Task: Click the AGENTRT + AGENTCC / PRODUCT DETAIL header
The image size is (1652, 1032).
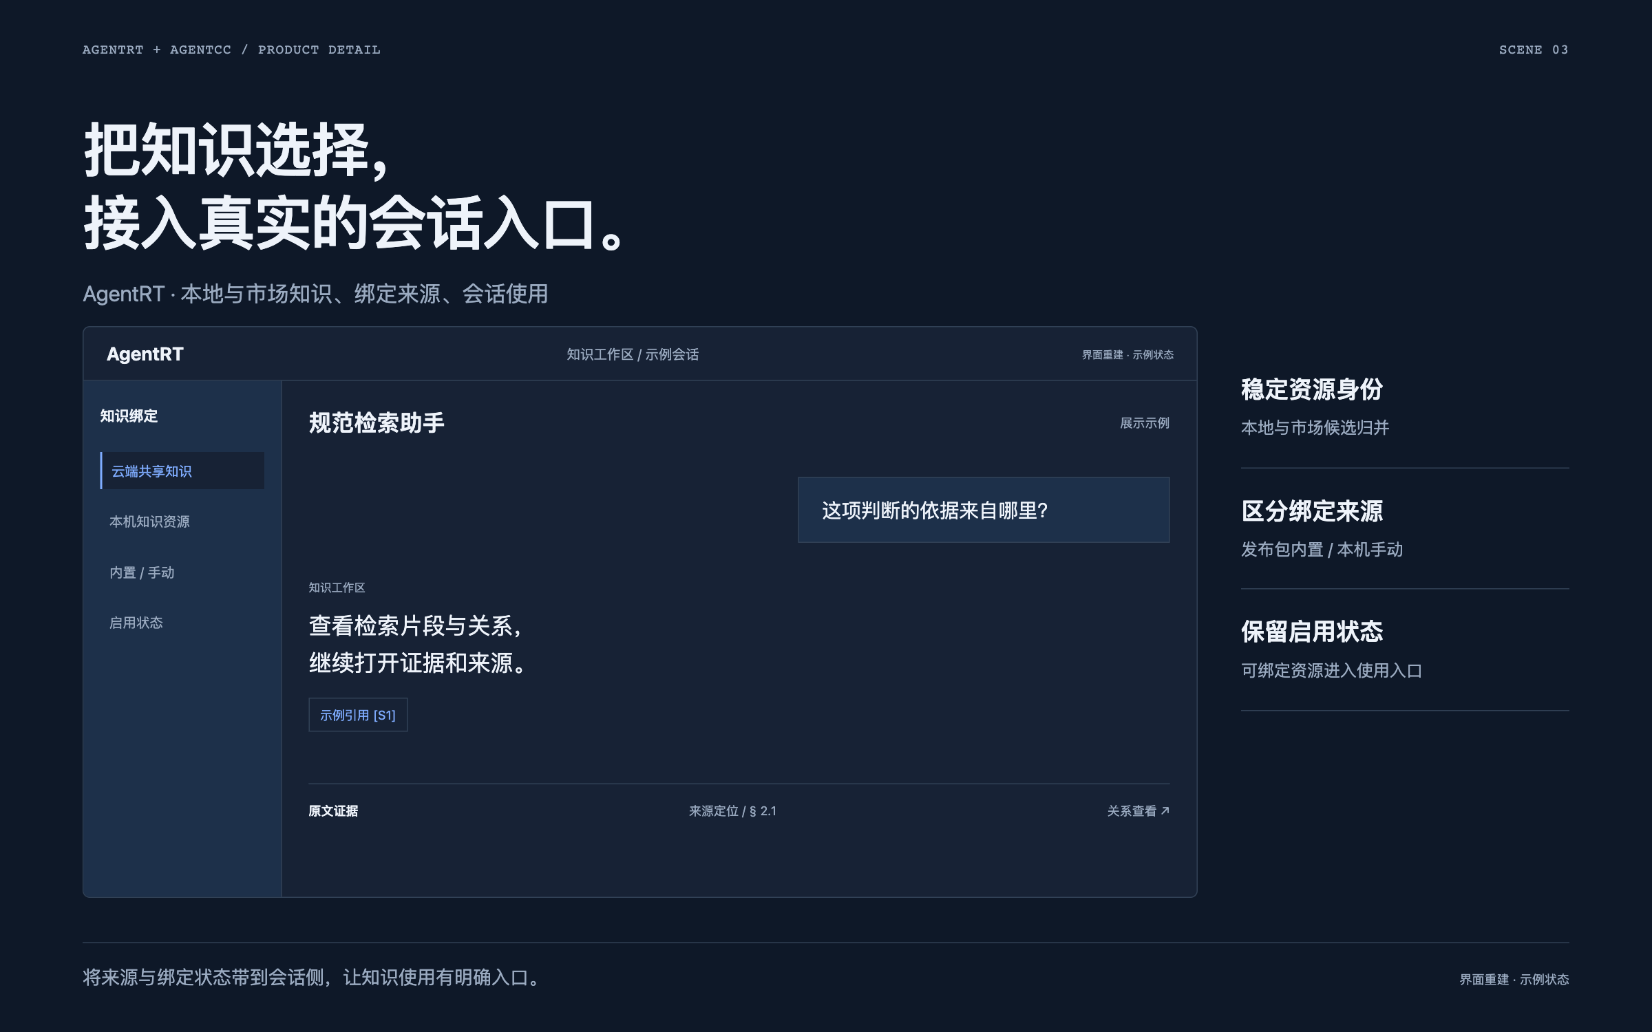Action: [x=231, y=50]
